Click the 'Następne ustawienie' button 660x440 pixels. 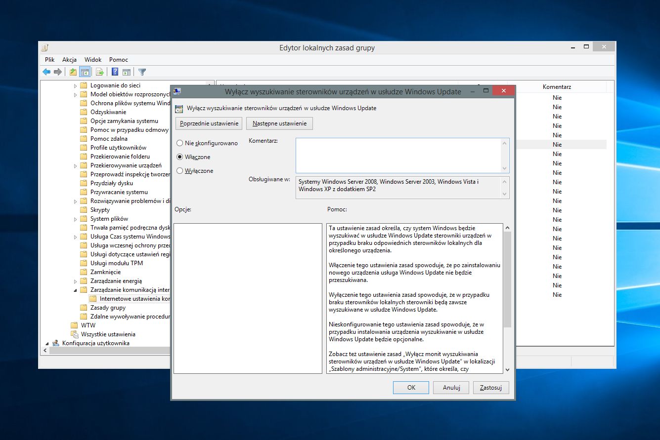click(x=279, y=123)
